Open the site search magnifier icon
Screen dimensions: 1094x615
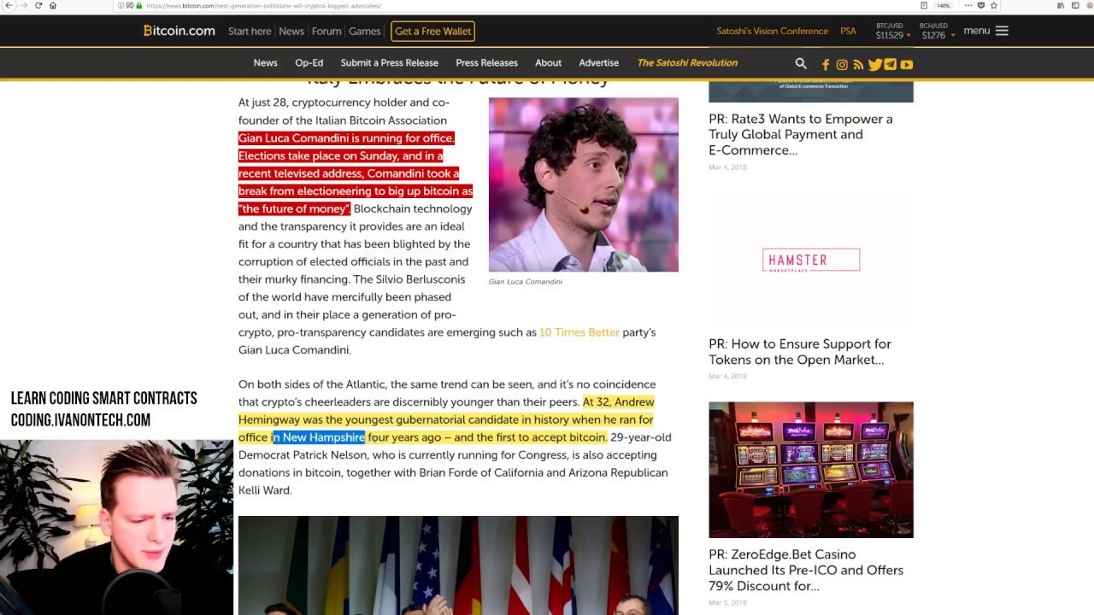(801, 63)
